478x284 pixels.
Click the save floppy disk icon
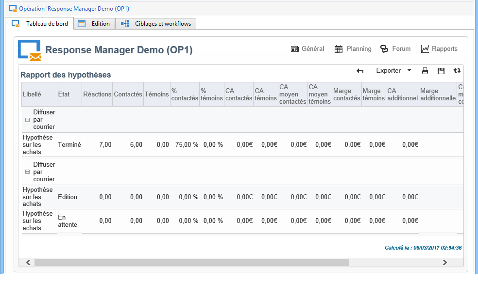[x=441, y=71]
